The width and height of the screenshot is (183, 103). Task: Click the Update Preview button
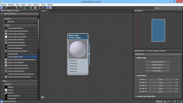(158, 65)
